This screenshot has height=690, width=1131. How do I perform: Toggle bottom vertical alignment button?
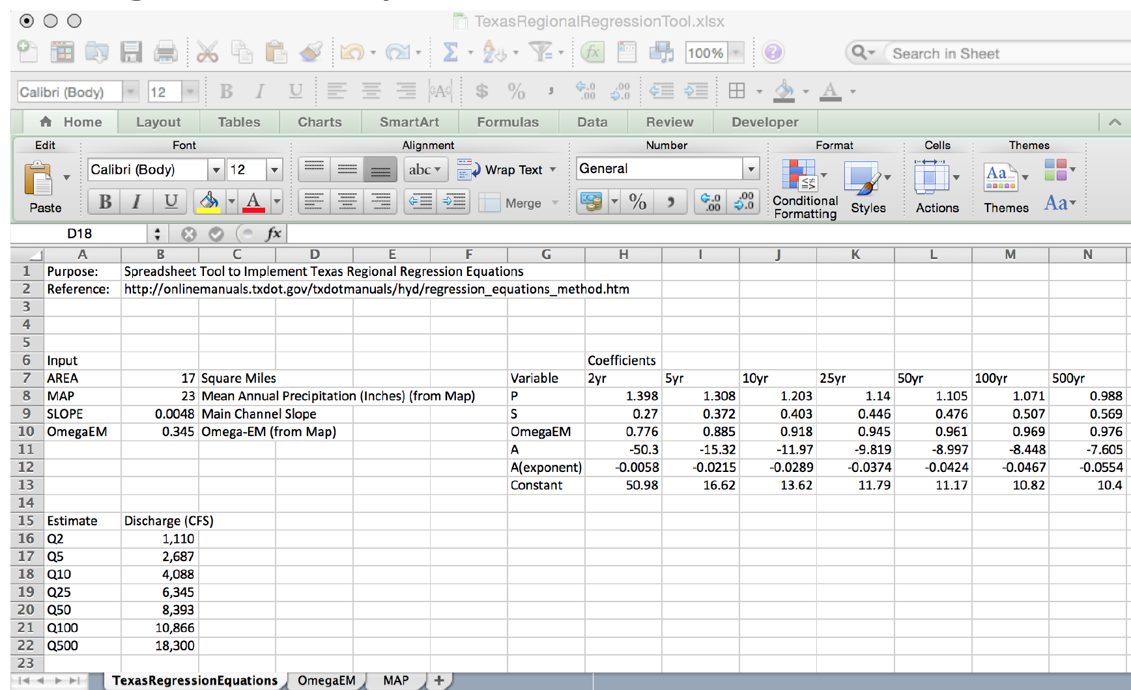pyautogui.click(x=380, y=169)
